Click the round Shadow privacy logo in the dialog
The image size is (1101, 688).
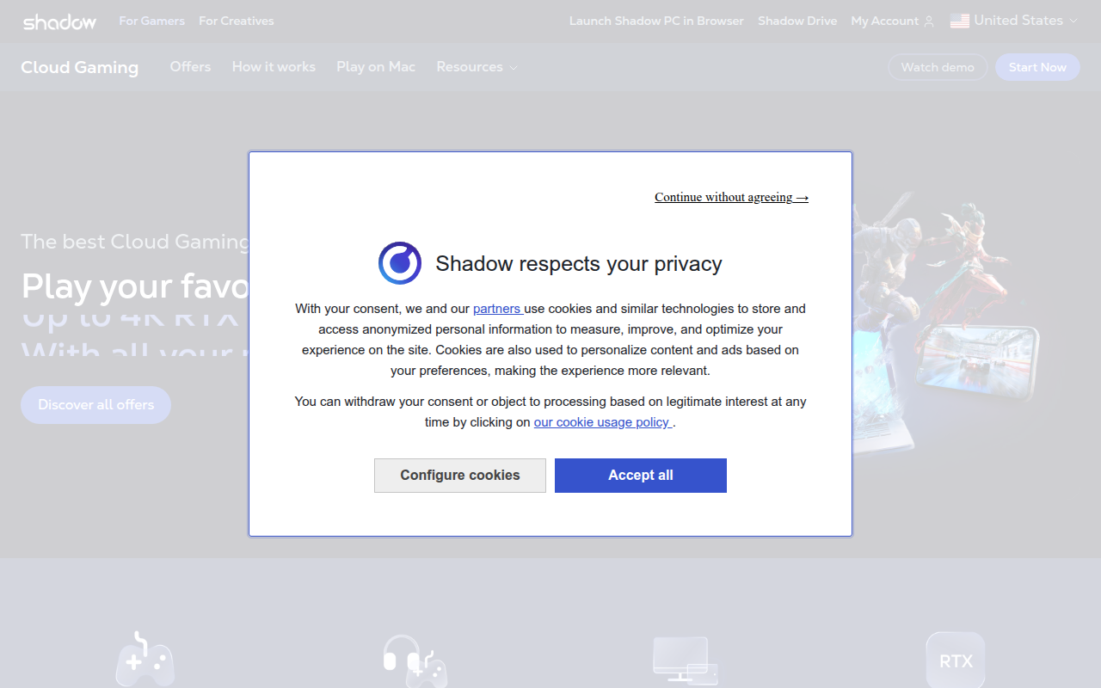[400, 263]
